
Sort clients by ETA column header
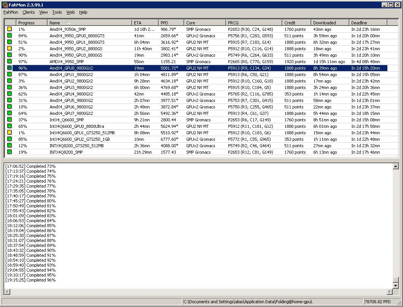[x=145, y=22]
